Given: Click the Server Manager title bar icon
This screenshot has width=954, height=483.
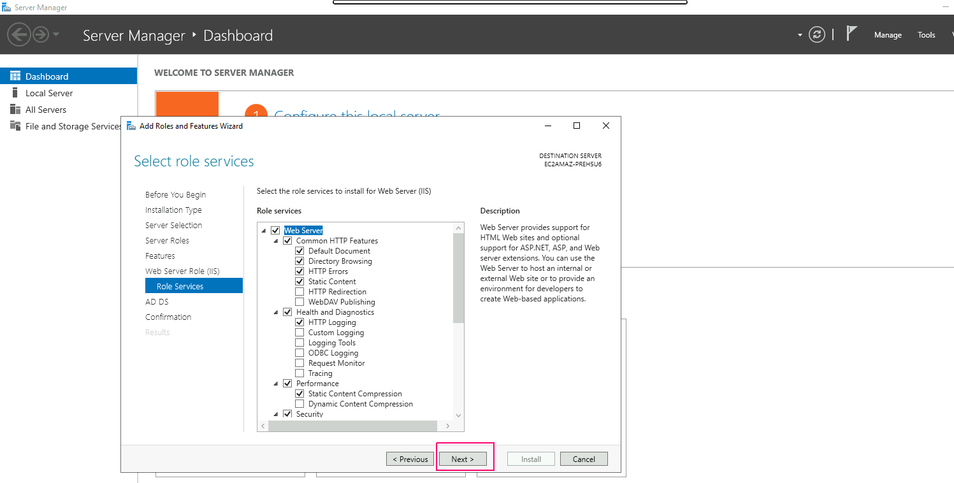Looking at the screenshot, I should (x=6, y=7).
